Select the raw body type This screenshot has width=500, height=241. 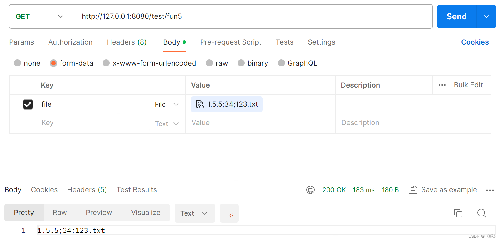pos(217,63)
